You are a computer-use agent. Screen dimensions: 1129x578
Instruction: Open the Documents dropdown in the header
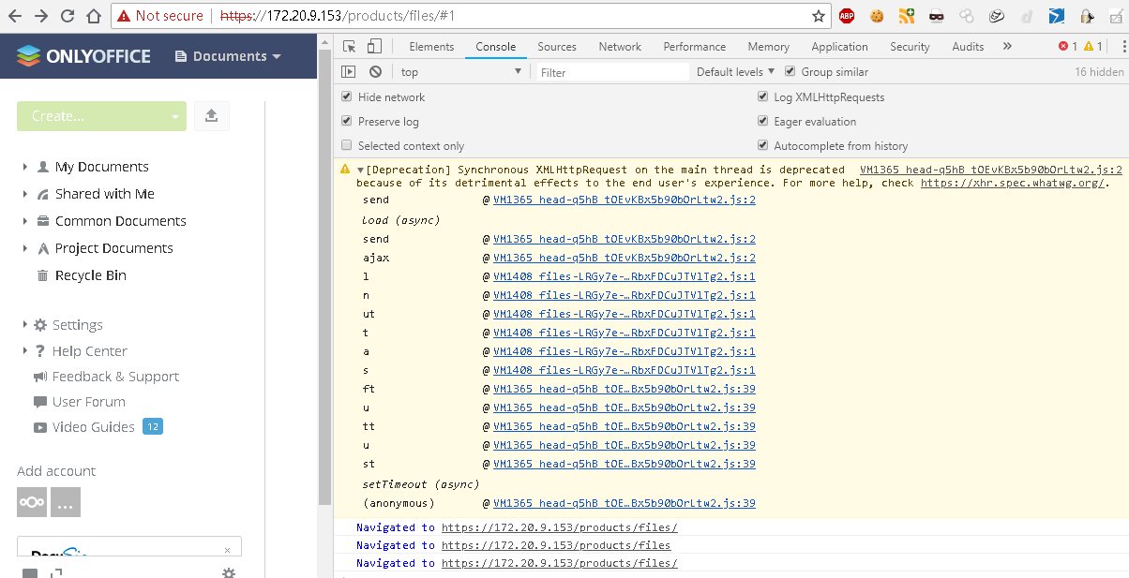pyautogui.click(x=228, y=55)
